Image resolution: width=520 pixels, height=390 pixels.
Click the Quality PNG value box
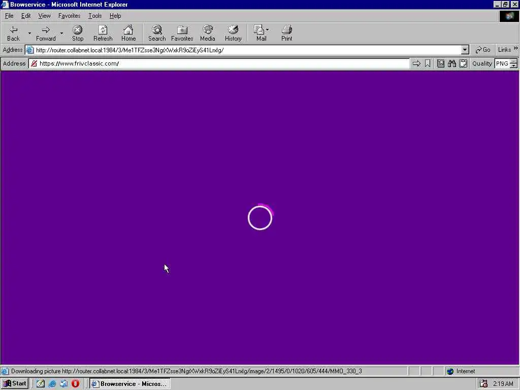[x=502, y=63]
